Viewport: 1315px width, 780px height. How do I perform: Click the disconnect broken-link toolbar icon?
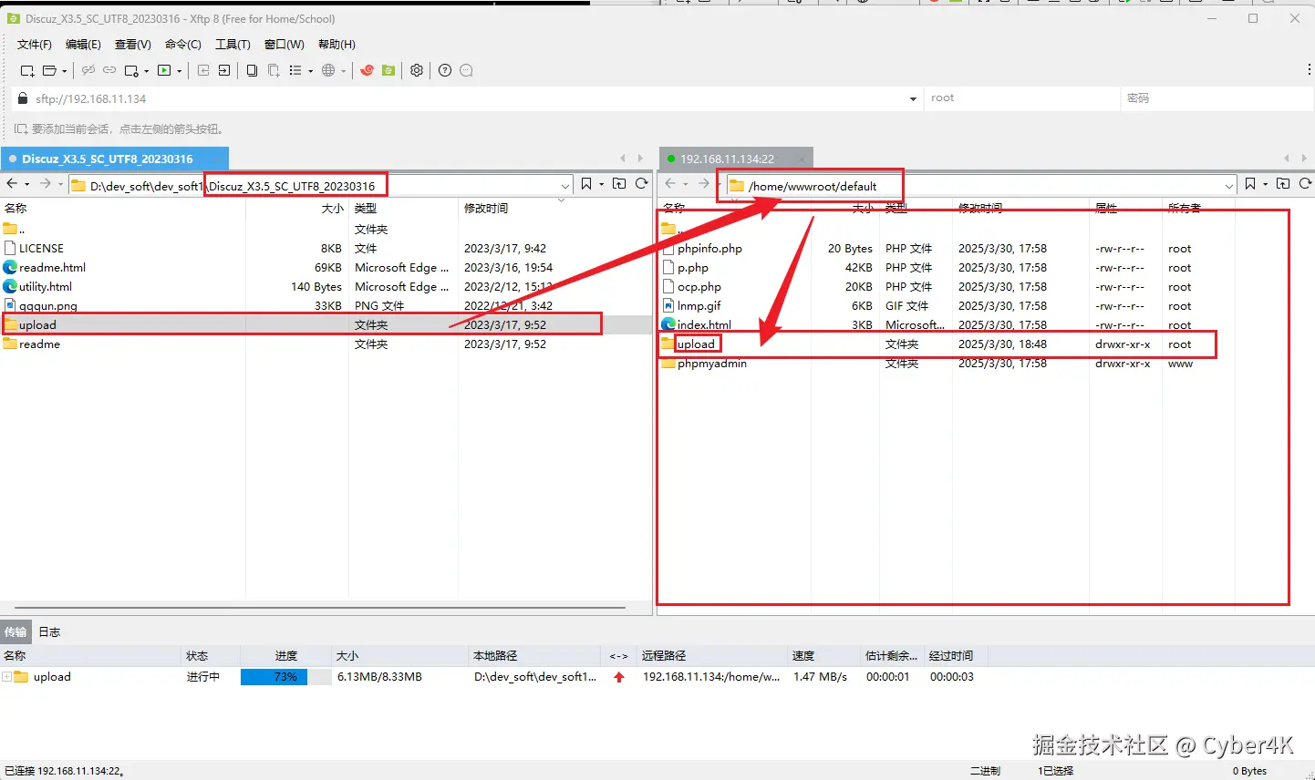point(88,70)
